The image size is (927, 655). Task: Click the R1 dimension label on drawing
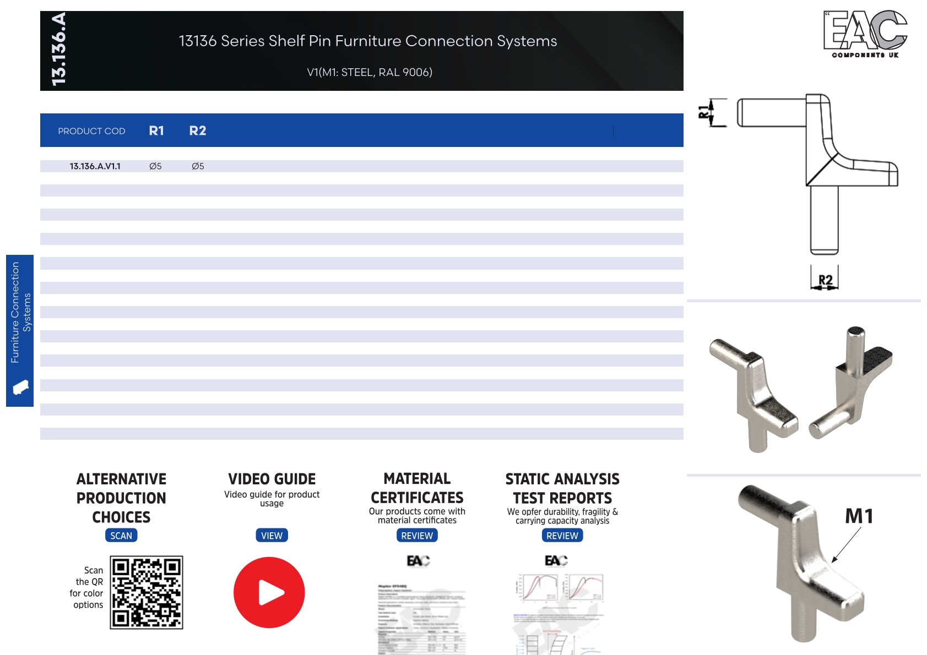703,112
